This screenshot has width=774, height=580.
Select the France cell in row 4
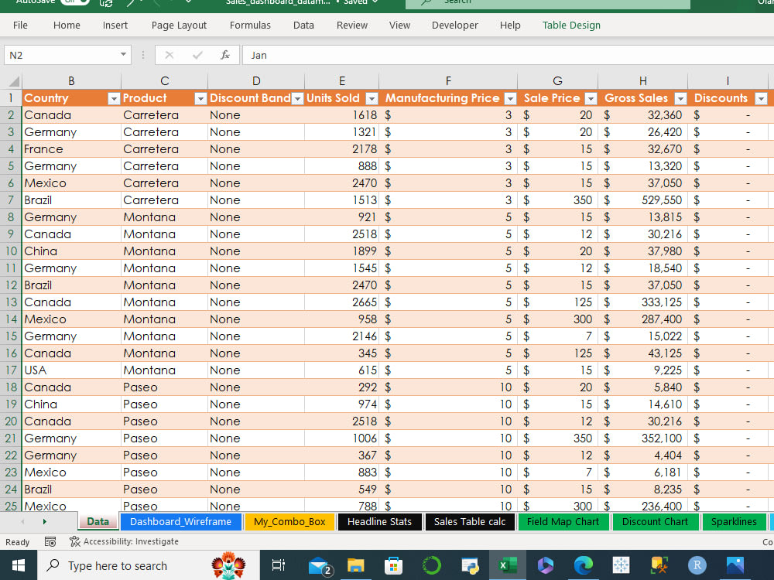(x=71, y=149)
